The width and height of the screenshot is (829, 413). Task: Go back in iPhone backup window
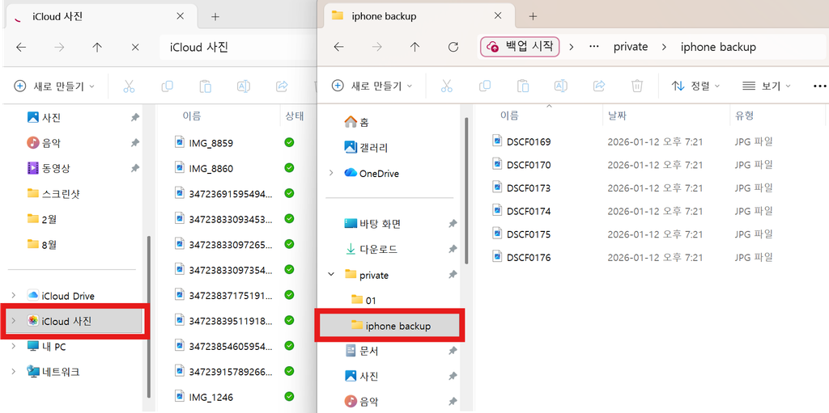pyautogui.click(x=339, y=47)
